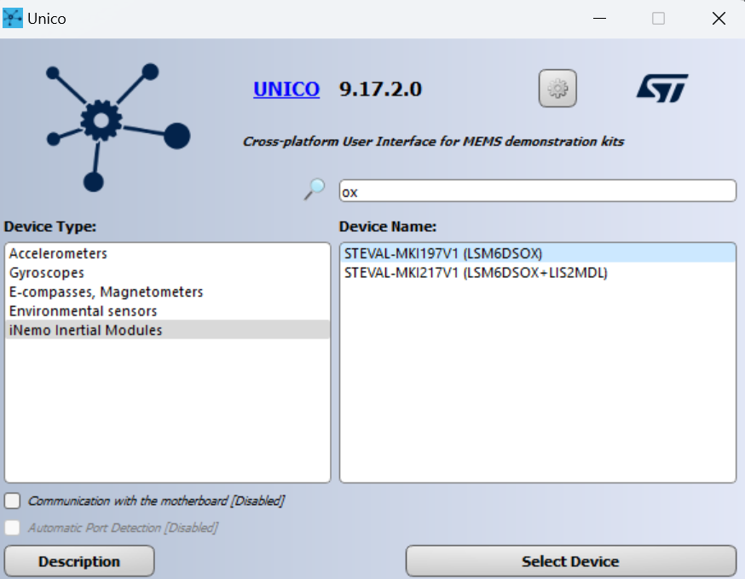745x579 pixels.
Task: Pick Environmental sensors device type
Action: click(x=167, y=311)
